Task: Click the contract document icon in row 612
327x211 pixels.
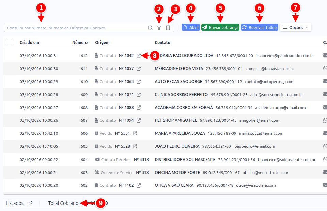Action: click(x=96, y=55)
